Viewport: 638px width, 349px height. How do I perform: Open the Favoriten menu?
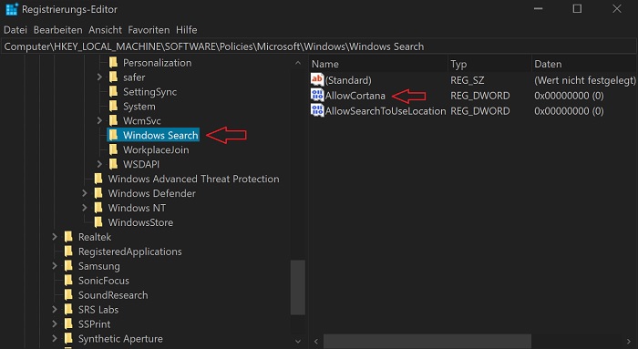[149, 30]
